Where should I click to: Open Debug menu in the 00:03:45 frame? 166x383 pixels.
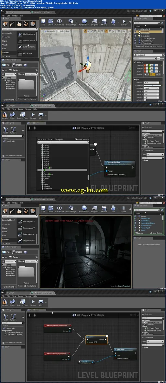(x=21, y=109)
